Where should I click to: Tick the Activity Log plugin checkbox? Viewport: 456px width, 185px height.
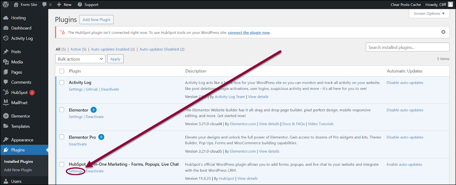pos(62,82)
